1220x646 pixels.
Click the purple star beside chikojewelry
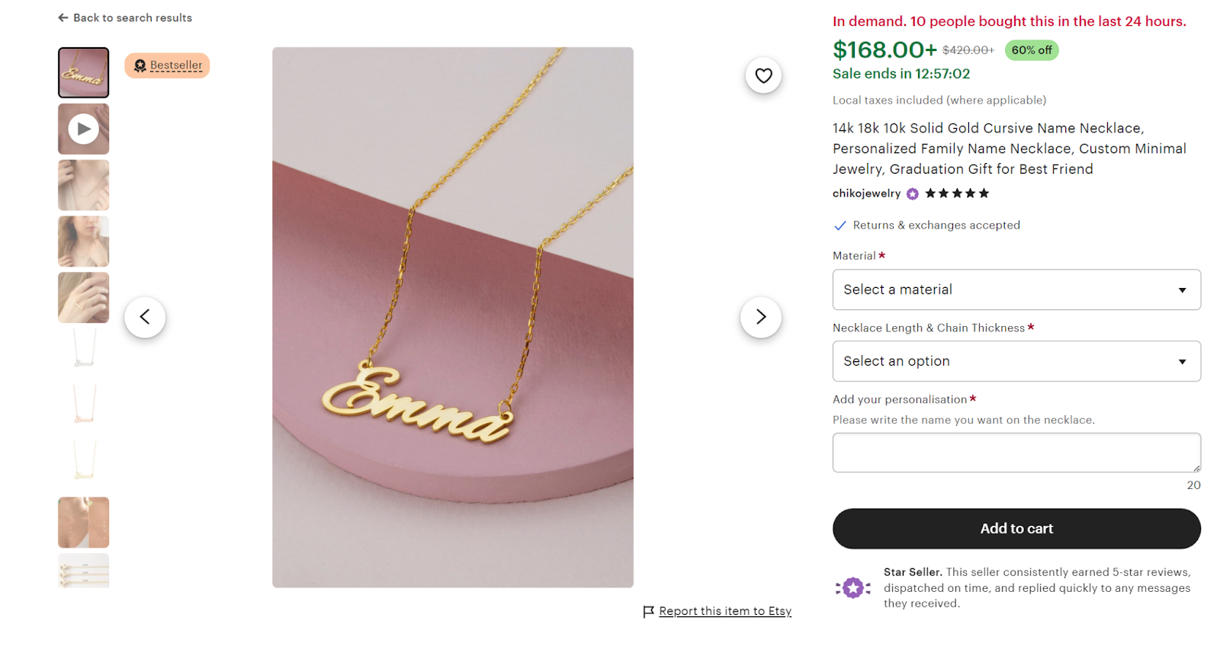[911, 193]
